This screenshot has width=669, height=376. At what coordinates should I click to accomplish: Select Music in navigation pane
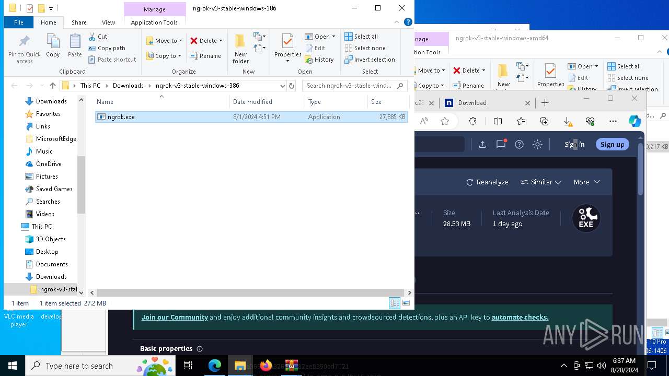pyautogui.click(x=44, y=151)
